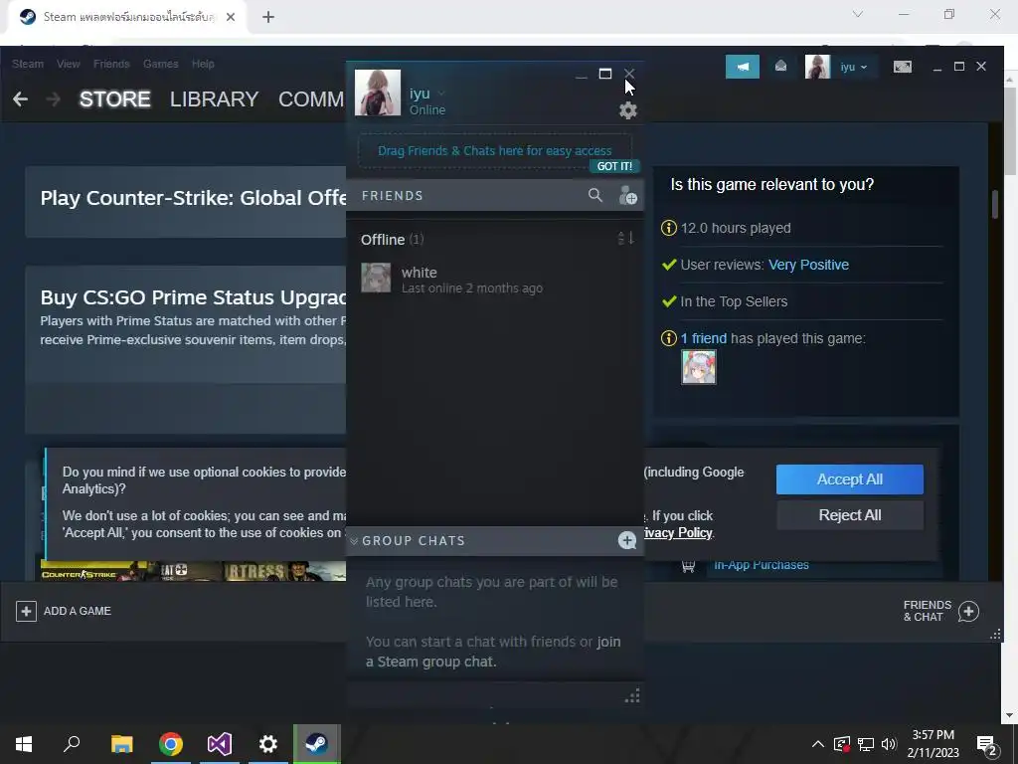Switch to Big Picture mode icon
1018x764 pixels.
(902, 67)
